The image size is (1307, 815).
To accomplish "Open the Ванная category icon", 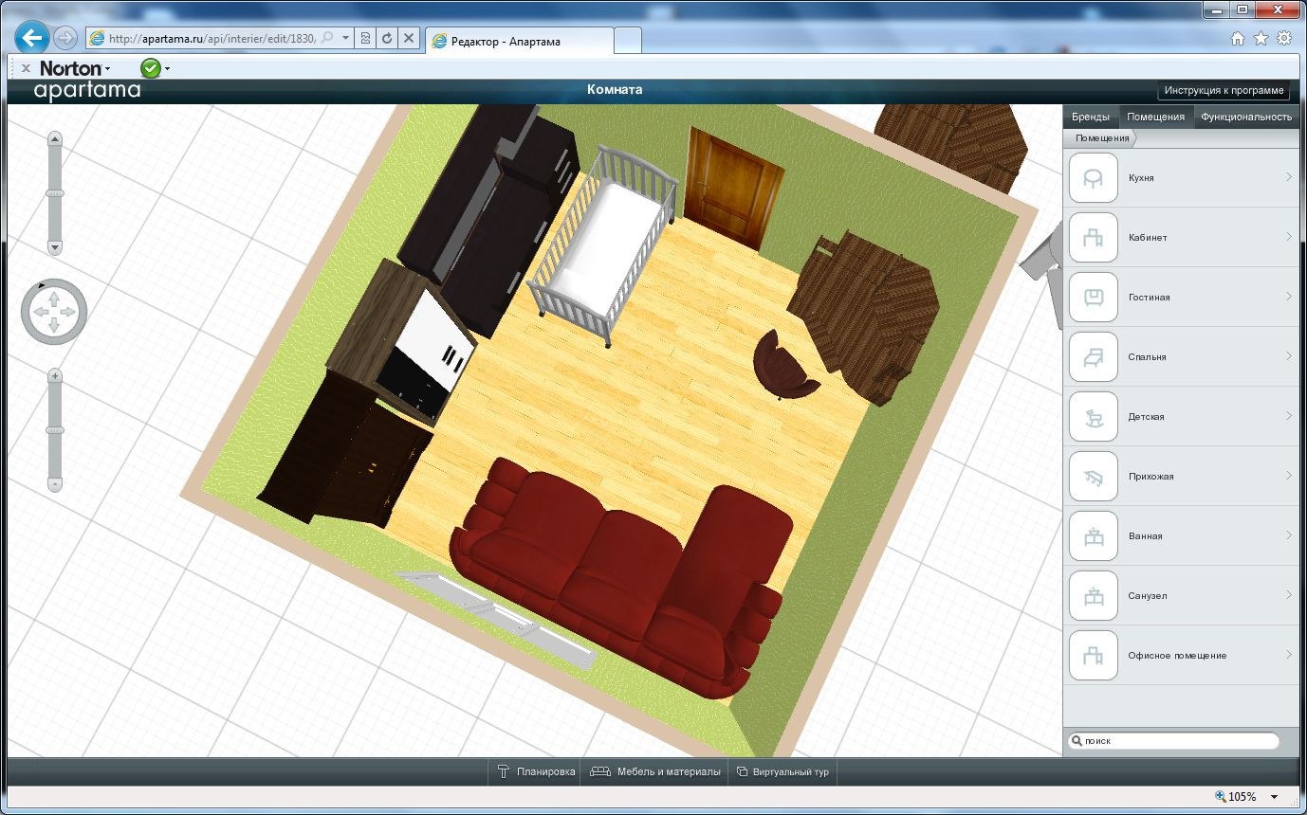I will [x=1093, y=536].
